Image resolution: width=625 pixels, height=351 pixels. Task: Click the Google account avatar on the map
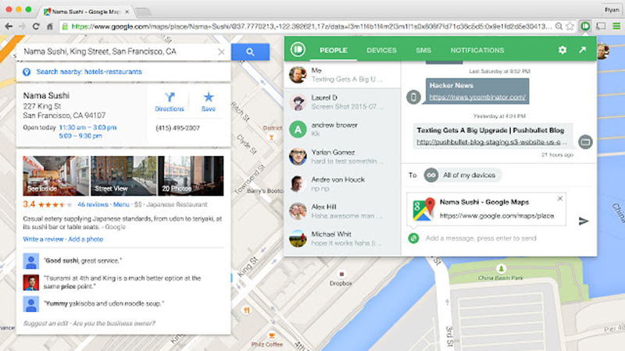pos(603,51)
